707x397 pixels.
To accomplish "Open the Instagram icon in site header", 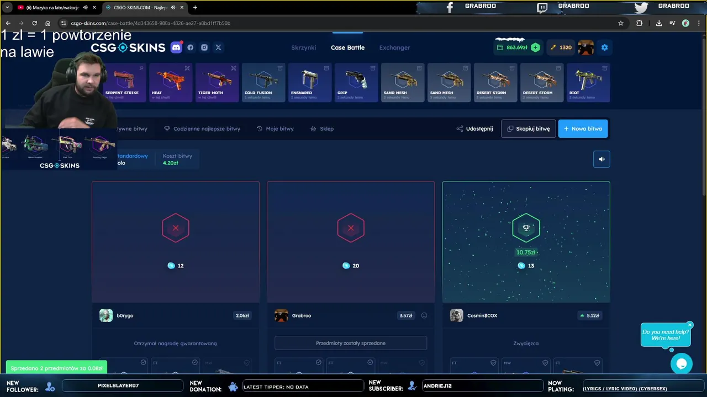I will click(x=204, y=47).
